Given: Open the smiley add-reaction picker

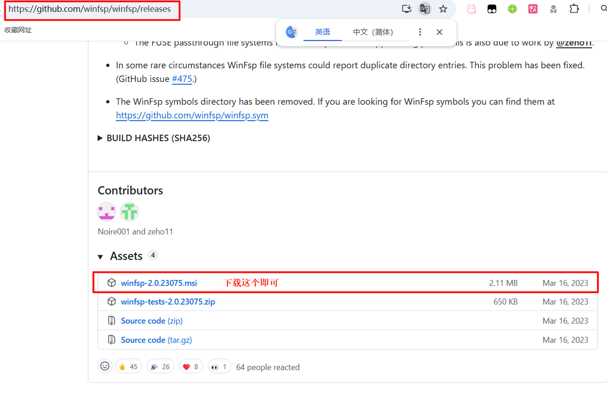Looking at the screenshot, I should pyautogui.click(x=105, y=366).
